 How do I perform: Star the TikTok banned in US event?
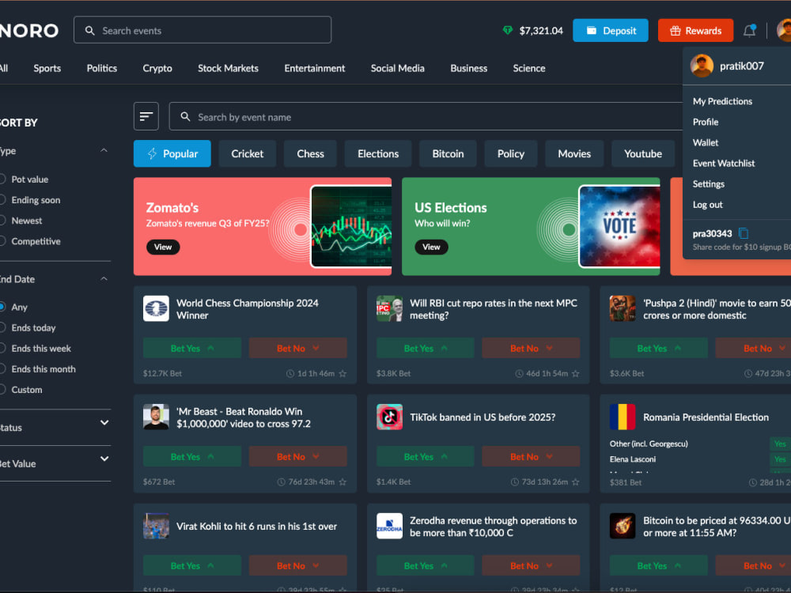tap(576, 482)
